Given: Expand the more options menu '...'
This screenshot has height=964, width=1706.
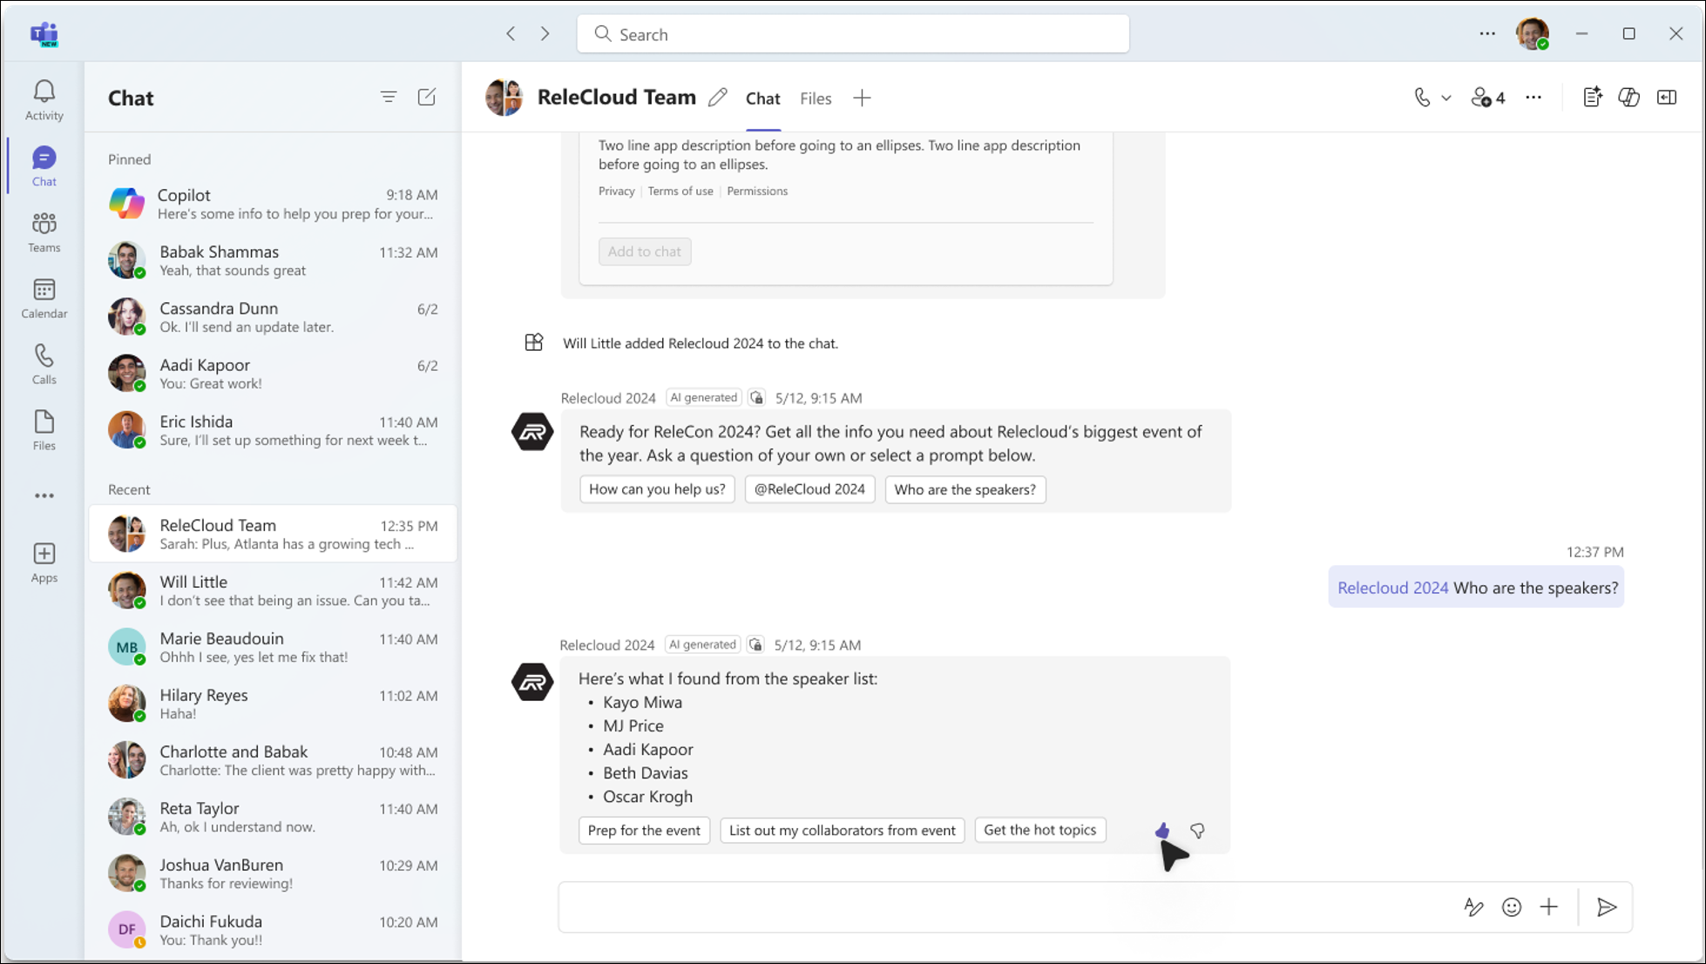Looking at the screenshot, I should [x=1532, y=98].
